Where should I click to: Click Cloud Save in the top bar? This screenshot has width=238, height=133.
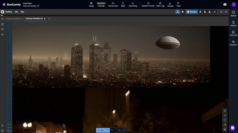[113, 4]
